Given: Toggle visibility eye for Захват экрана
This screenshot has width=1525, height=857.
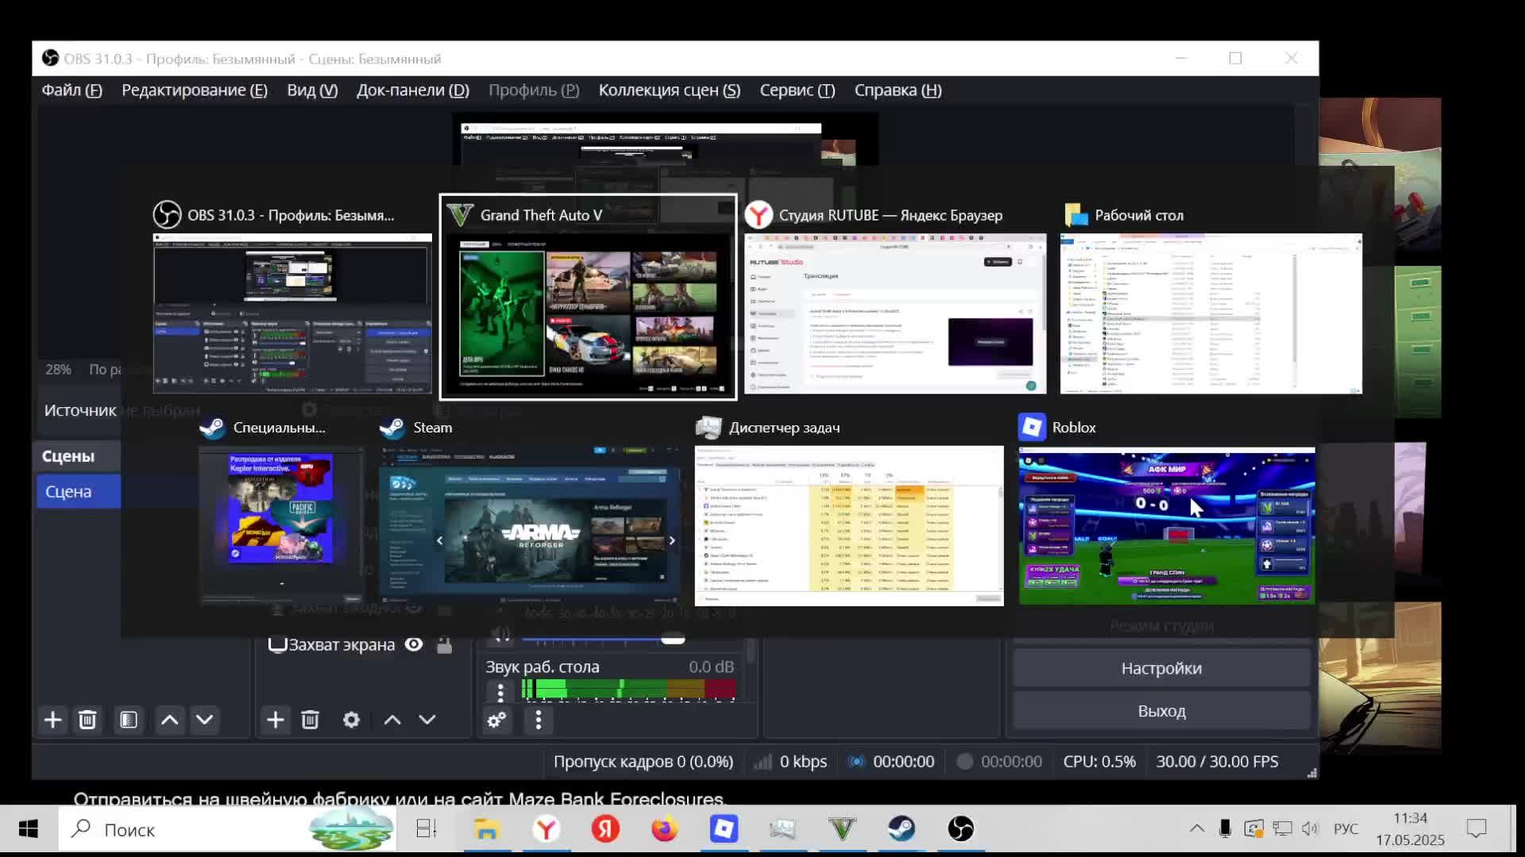Looking at the screenshot, I should 414,644.
